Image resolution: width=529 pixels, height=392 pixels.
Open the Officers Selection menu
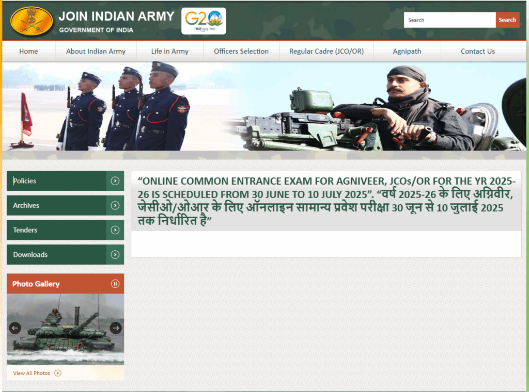[241, 52]
